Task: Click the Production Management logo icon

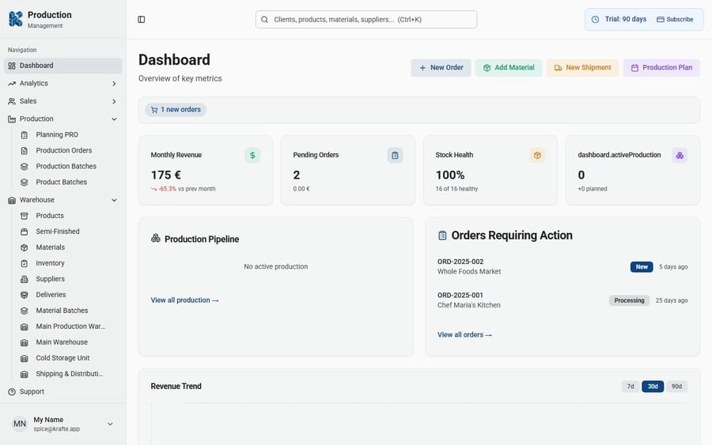Action: 16,19
